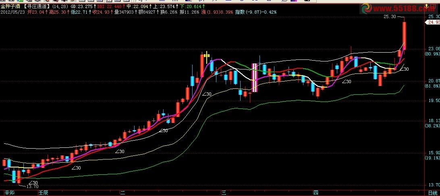This screenshot has height=196, width=440.
Task: Click the 18.13 price level on axis
Action: pos(434,121)
